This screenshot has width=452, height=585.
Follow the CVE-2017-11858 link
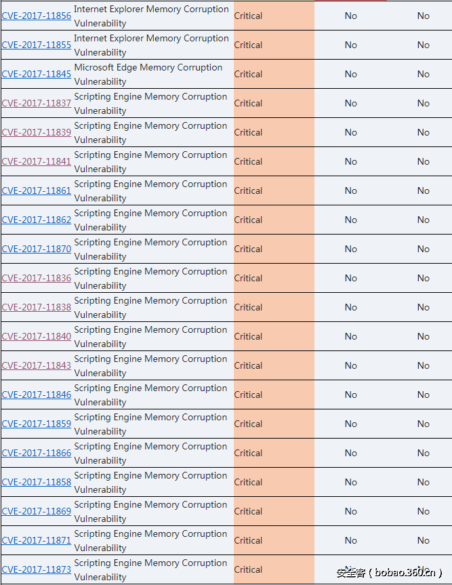[36, 483]
